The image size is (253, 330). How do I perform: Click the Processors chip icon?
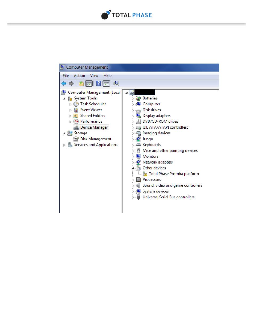(138, 179)
